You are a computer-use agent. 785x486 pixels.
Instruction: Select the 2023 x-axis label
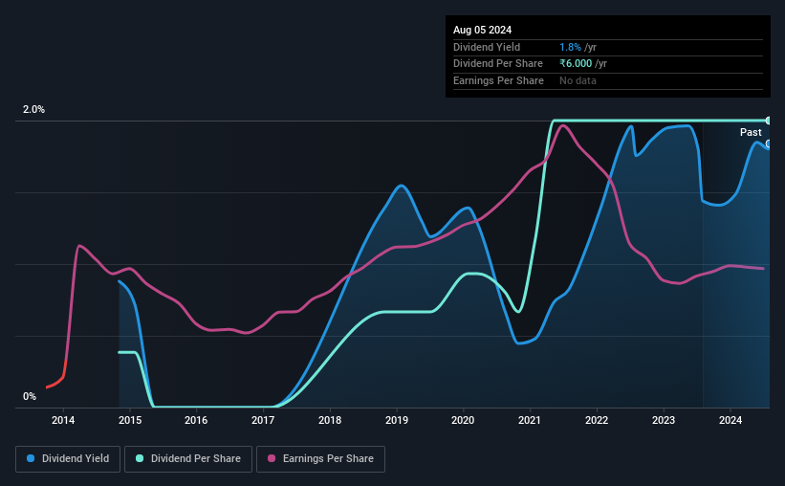pos(664,420)
